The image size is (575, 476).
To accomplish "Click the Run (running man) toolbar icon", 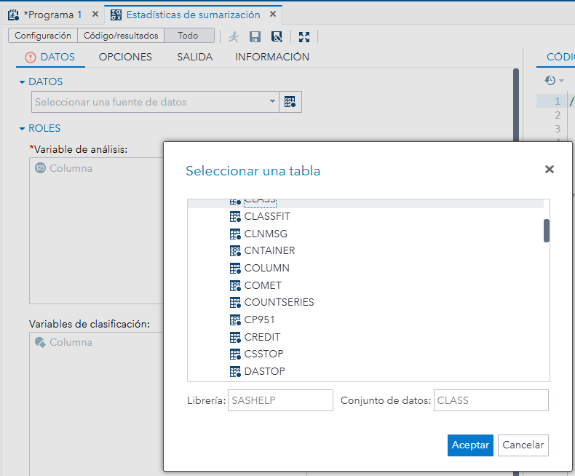I will point(234,36).
